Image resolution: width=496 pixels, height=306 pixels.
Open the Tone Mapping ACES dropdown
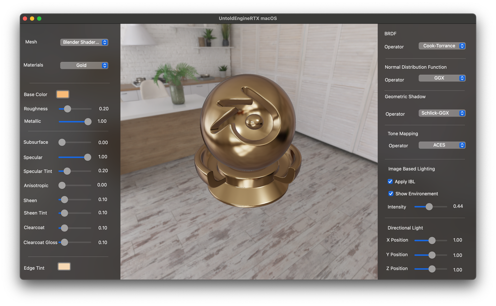tap(442, 145)
